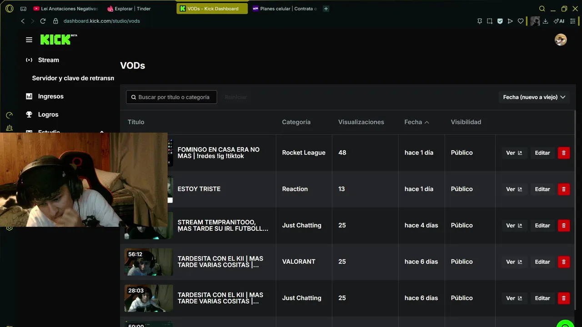This screenshot has width=582, height=327.
Task: Edit the 28:03 Just Chatting VOD
Action: (542, 298)
